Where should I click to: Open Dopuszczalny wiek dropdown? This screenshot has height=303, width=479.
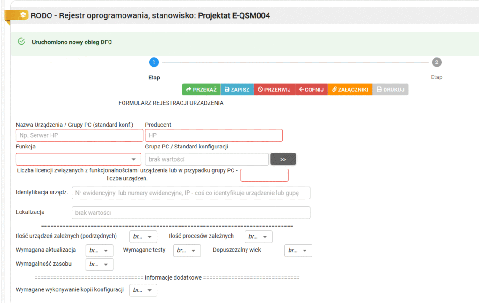click(298, 251)
